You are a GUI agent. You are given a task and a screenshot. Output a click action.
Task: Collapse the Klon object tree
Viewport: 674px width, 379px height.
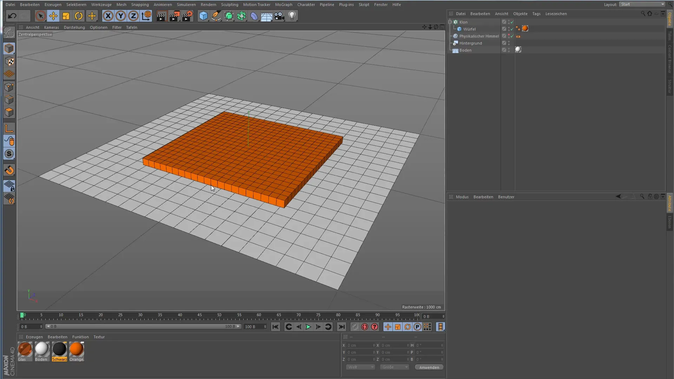(450, 22)
